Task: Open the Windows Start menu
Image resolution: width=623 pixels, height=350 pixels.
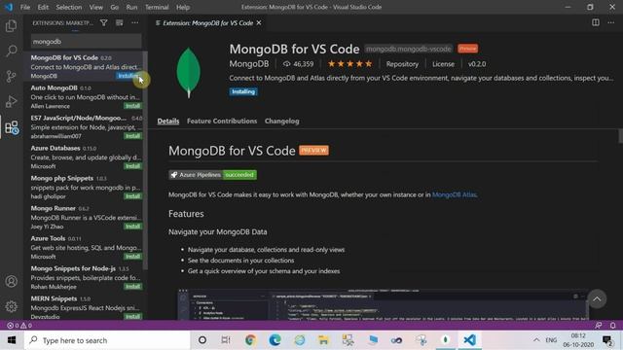Action: tap(12, 340)
